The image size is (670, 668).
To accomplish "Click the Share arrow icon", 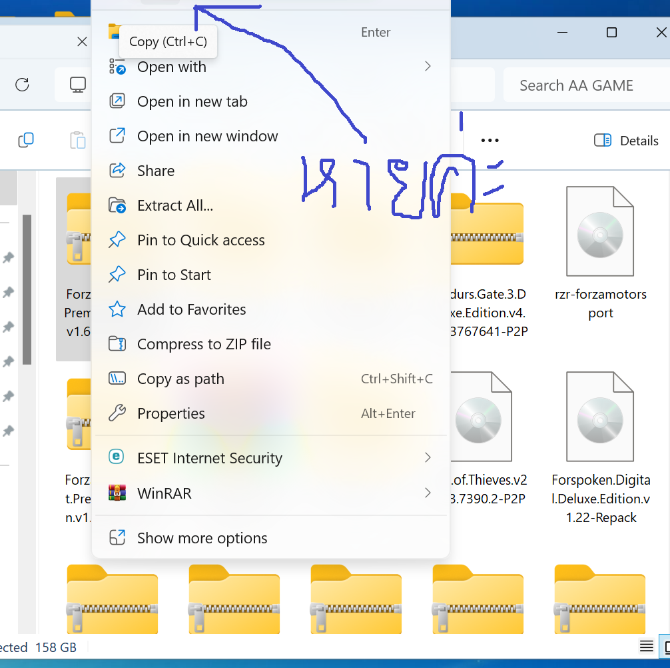I will tap(117, 170).
